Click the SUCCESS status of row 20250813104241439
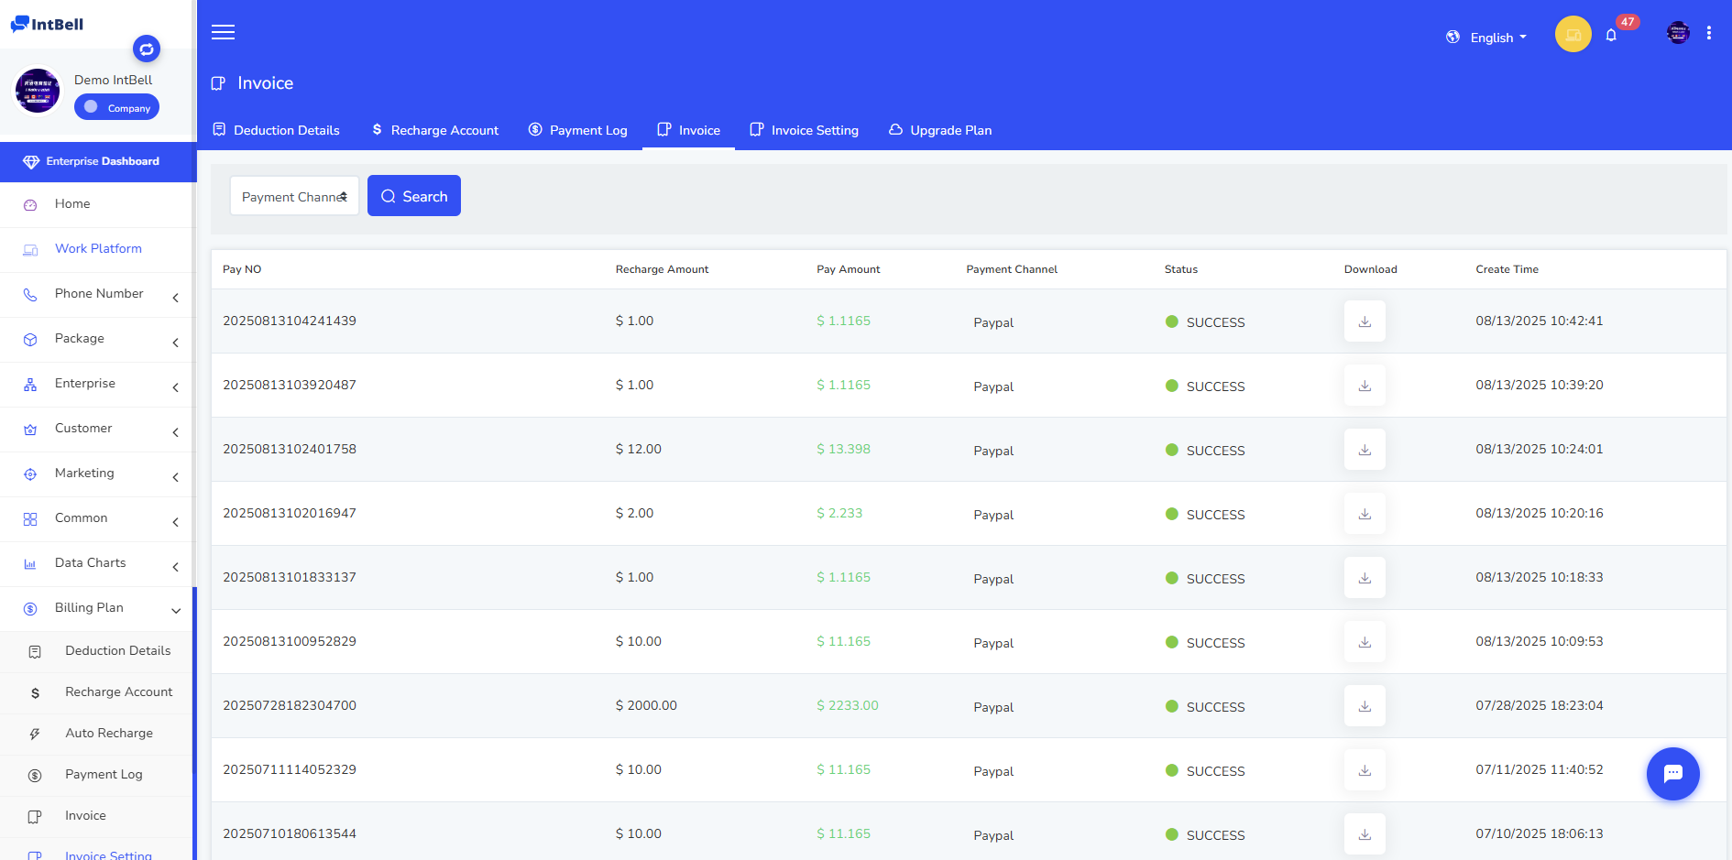Image resolution: width=1732 pixels, height=860 pixels. 1205,322
